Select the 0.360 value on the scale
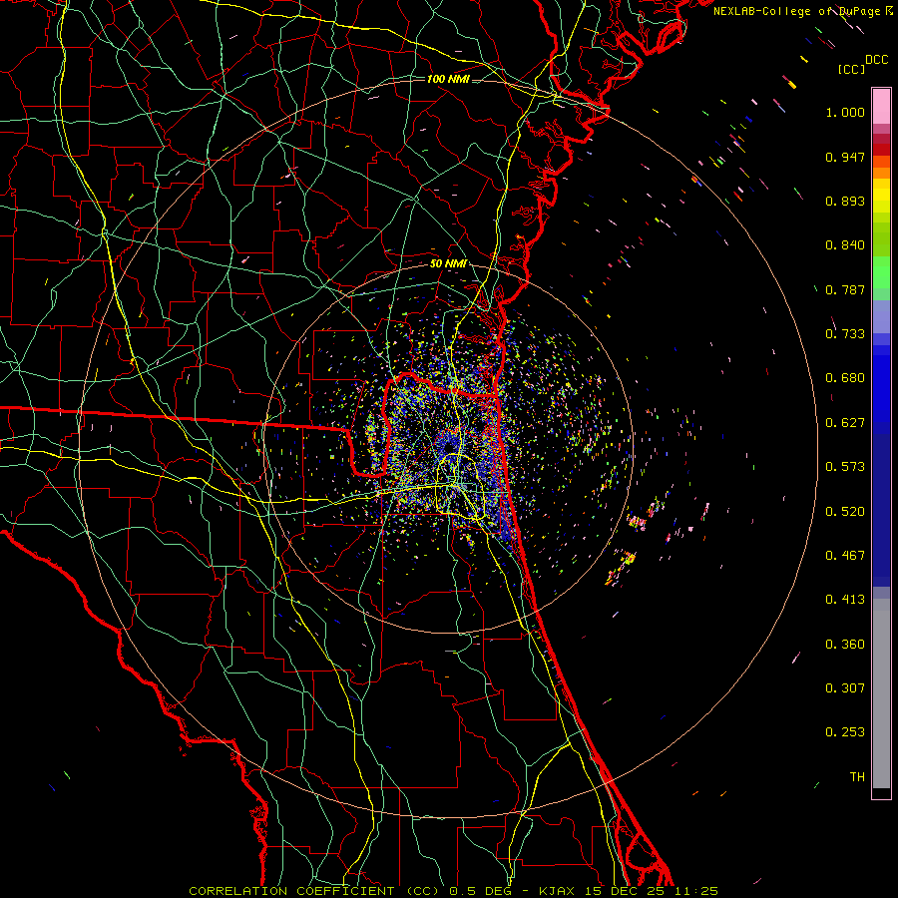This screenshot has height=898, width=898. 845,645
